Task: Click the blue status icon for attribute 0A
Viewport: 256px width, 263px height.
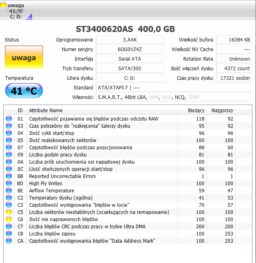Action: [x=9, y=162]
